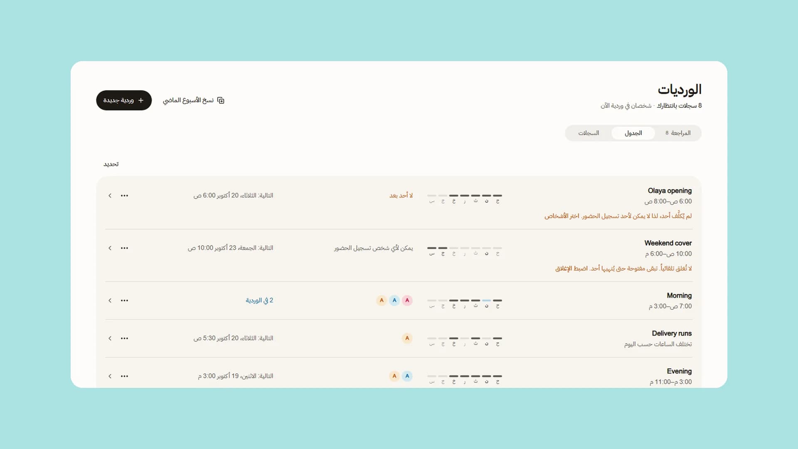
Task: Switch to the السجلات tab
Action: (x=589, y=133)
